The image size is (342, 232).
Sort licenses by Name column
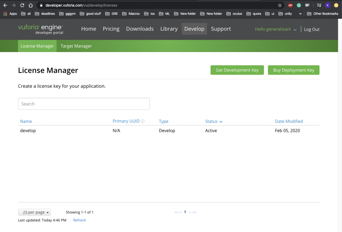point(26,121)
